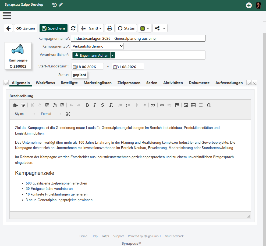Screen dimensions: 266x246
Task: Maximize the editor with fullscreen icon
Action: pos(68,114)
